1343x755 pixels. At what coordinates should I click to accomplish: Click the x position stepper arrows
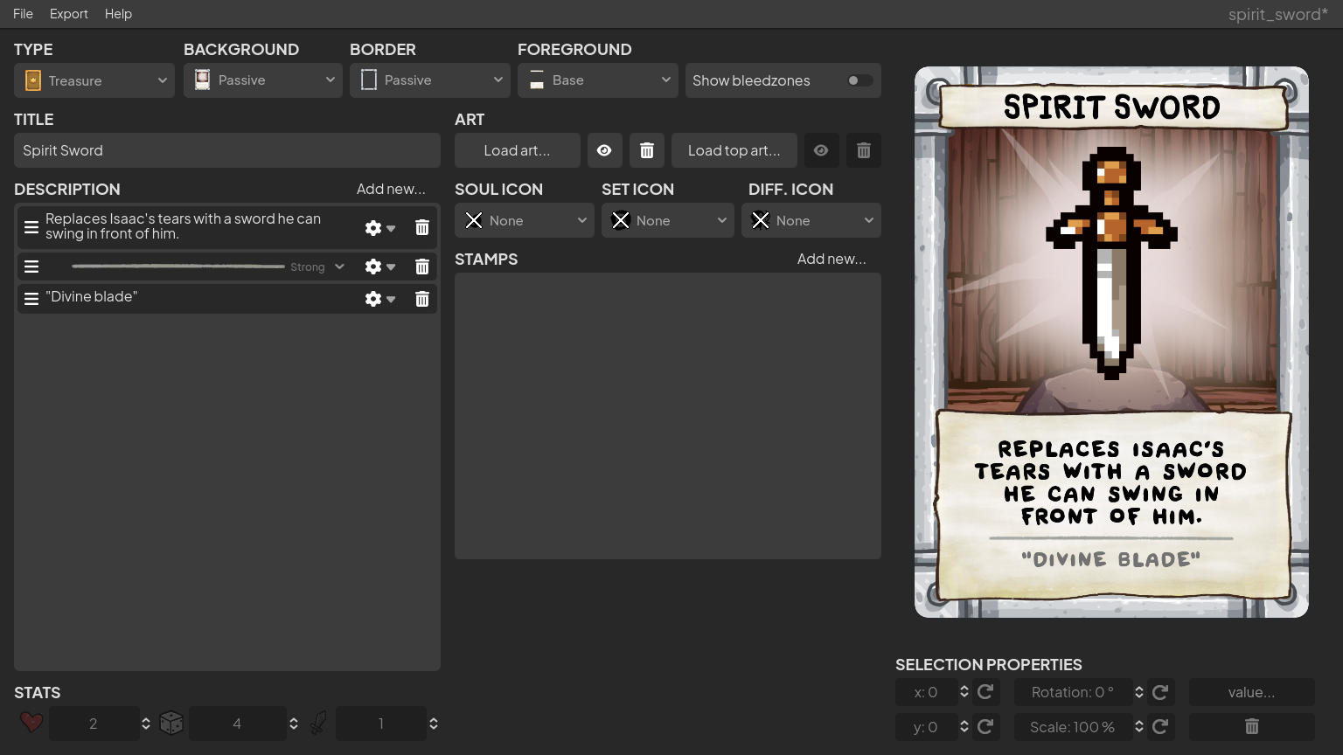[x=964, y=692]
